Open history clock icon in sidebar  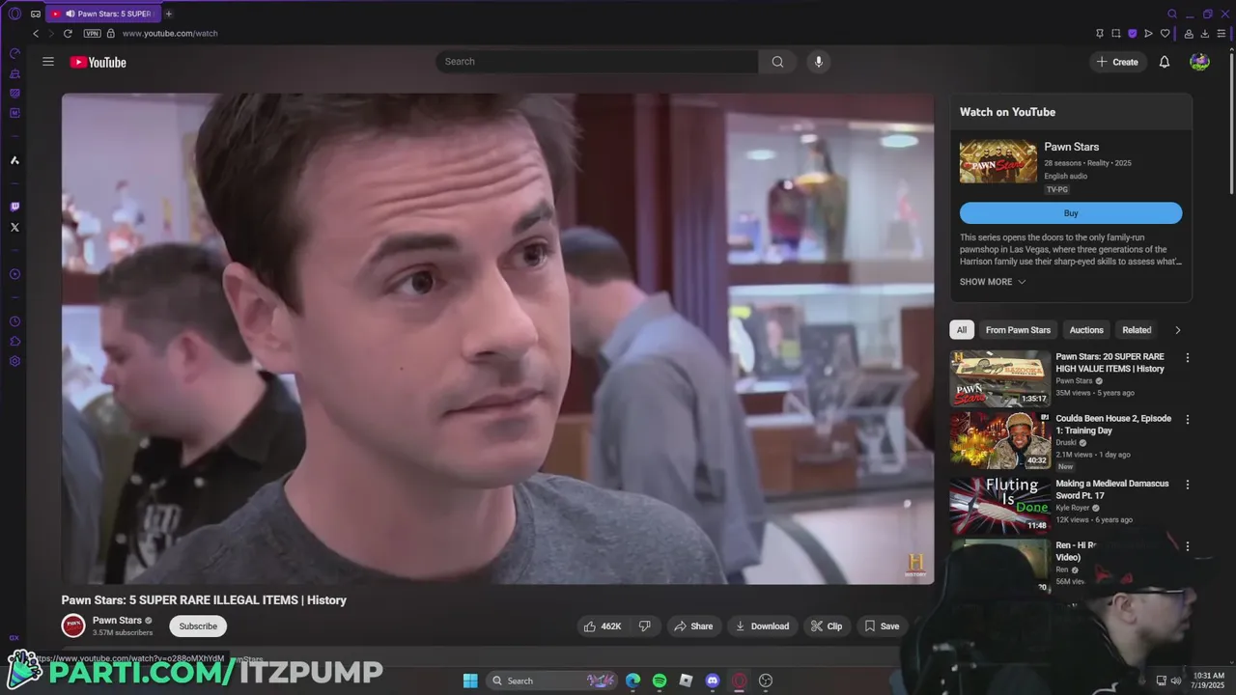pos(14,321)
